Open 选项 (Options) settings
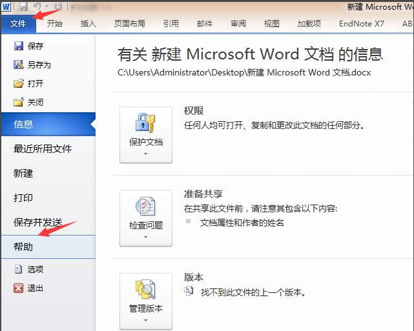 coord(35,269)
